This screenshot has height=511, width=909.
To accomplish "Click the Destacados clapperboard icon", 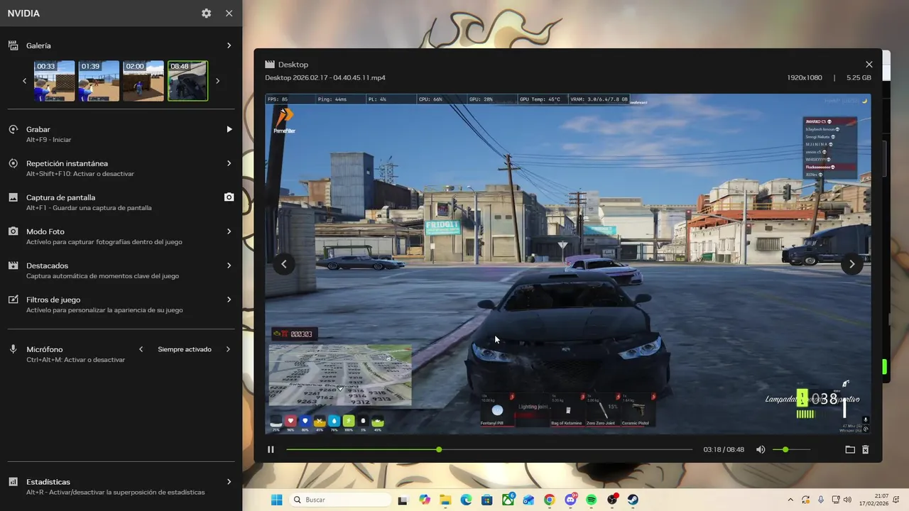I will click(x=13, y=265).
